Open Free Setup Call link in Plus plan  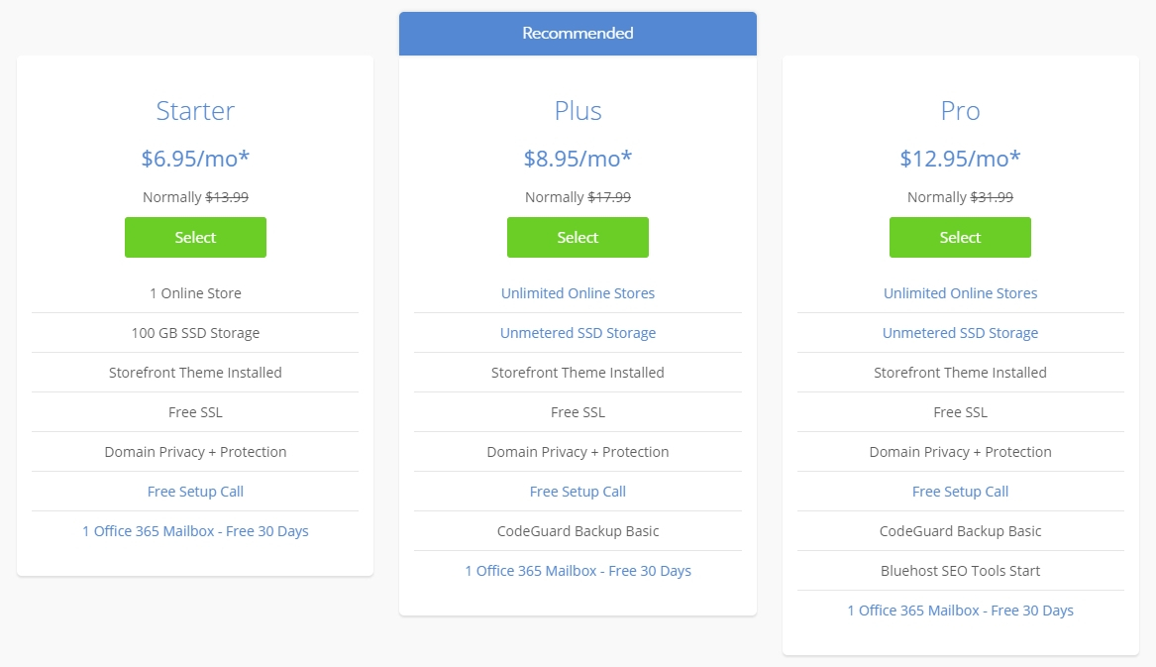(x=578, y=492)
